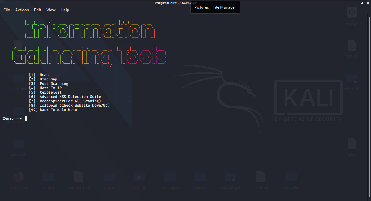This screenshot has width=371, height=201.
Task: Close the terminal window
Action: click(367, 3)
